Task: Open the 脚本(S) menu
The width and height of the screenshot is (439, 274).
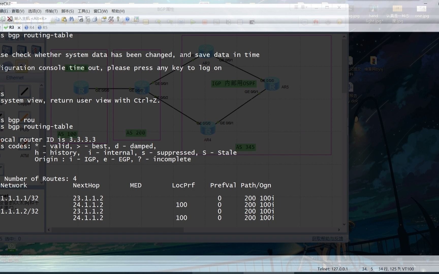Action: click(68, 11)
